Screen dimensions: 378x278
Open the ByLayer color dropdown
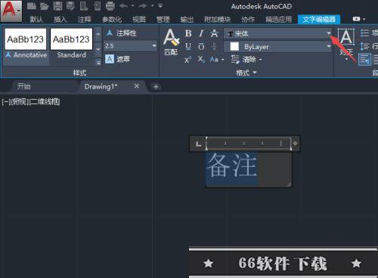pos(329,47)
